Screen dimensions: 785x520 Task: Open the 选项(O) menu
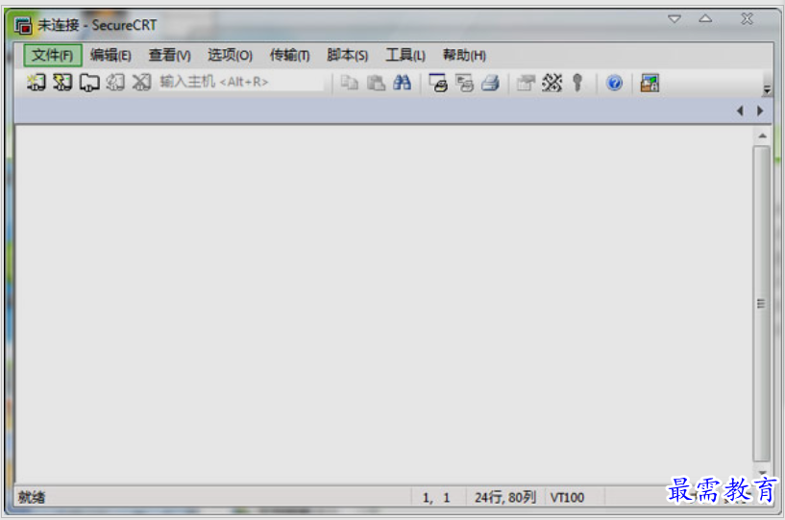(x=230, y=55)
